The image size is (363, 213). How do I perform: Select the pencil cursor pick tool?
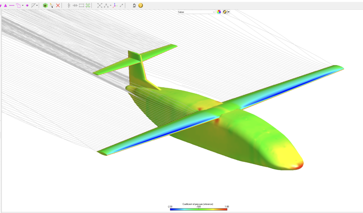pyautogui.click(x=52, y=5)
